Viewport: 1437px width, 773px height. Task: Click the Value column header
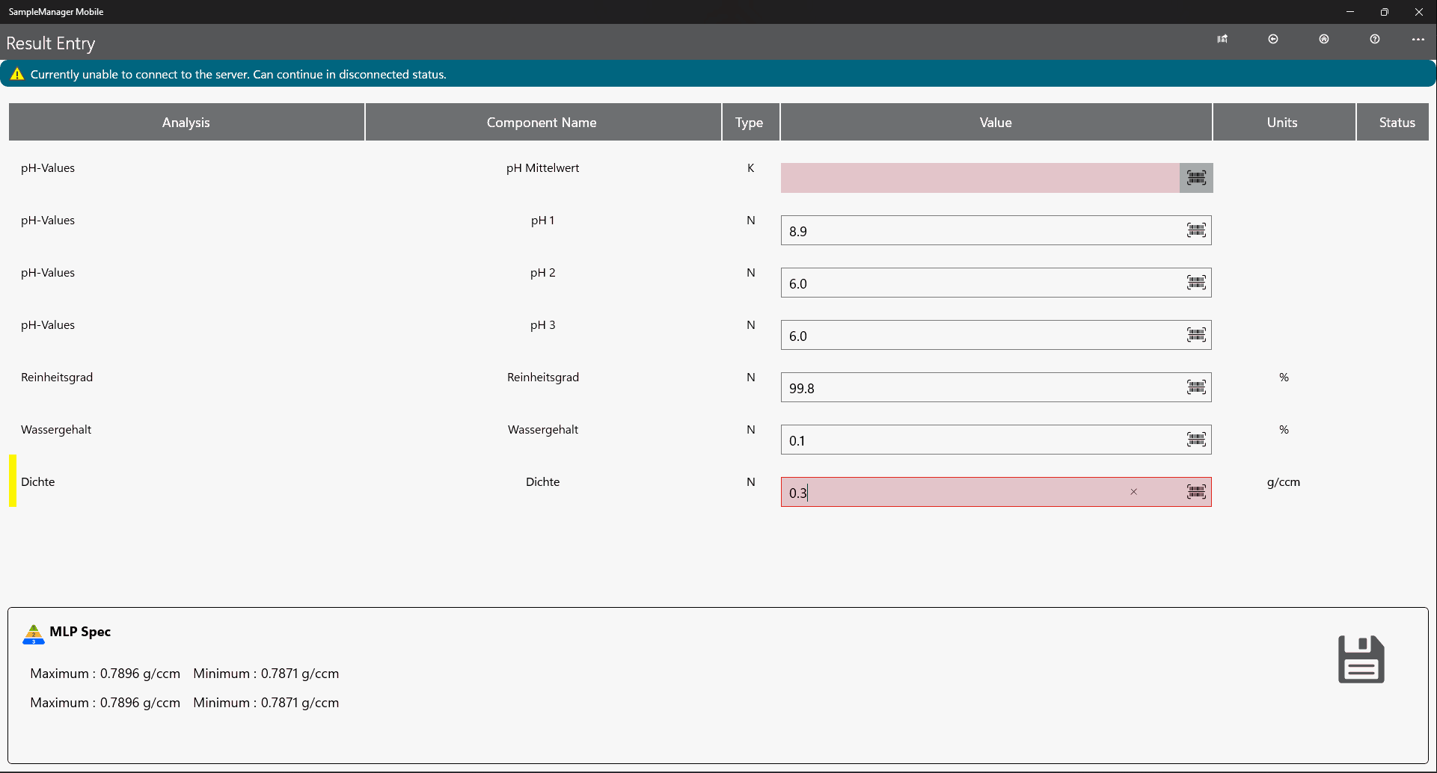click(x=996, y=122)
